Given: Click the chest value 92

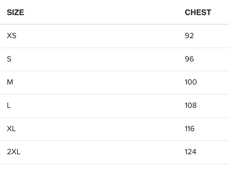Looking at the screenshot, I should [x=189, y=36].
